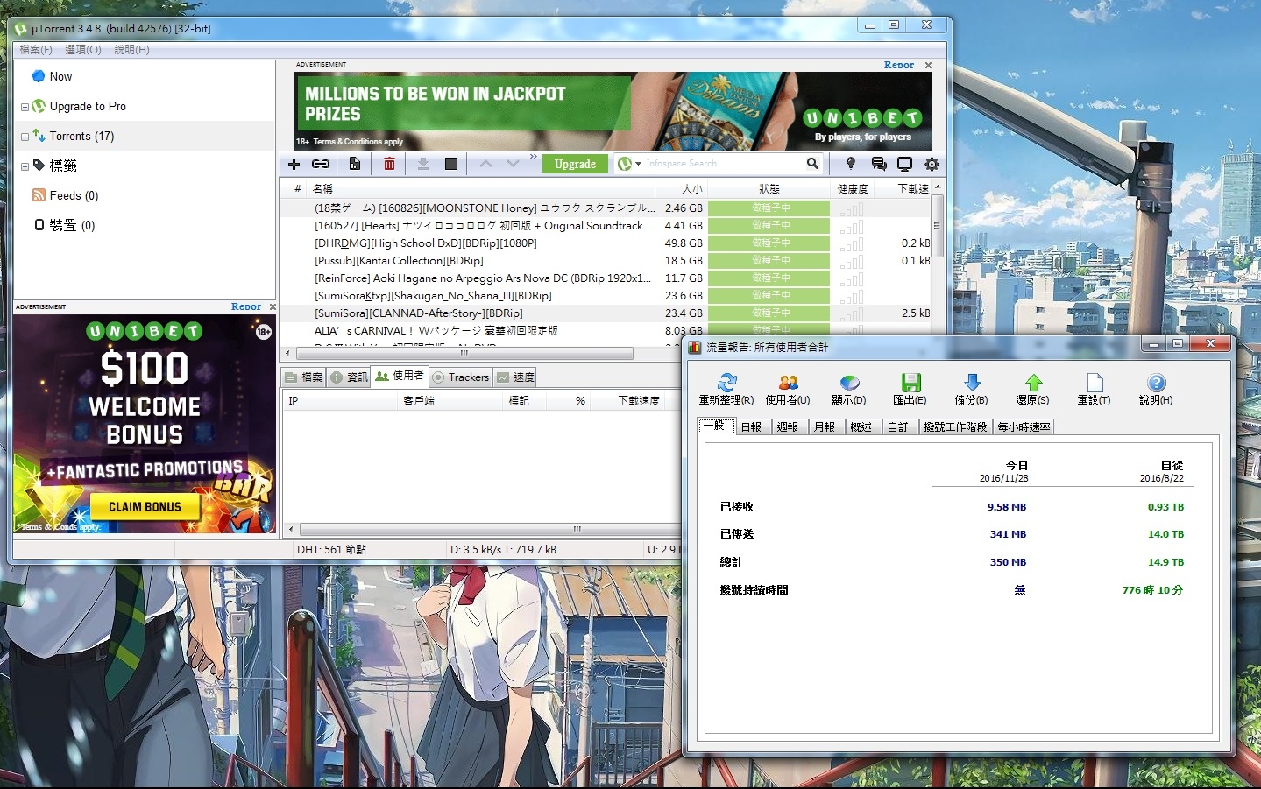Click seeding progress bar of 11.7 GB torrent

(x=769, y=278)
